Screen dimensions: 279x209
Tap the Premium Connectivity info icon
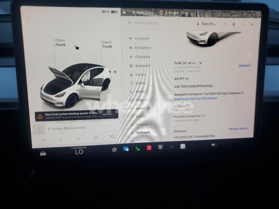pos(204,115)
